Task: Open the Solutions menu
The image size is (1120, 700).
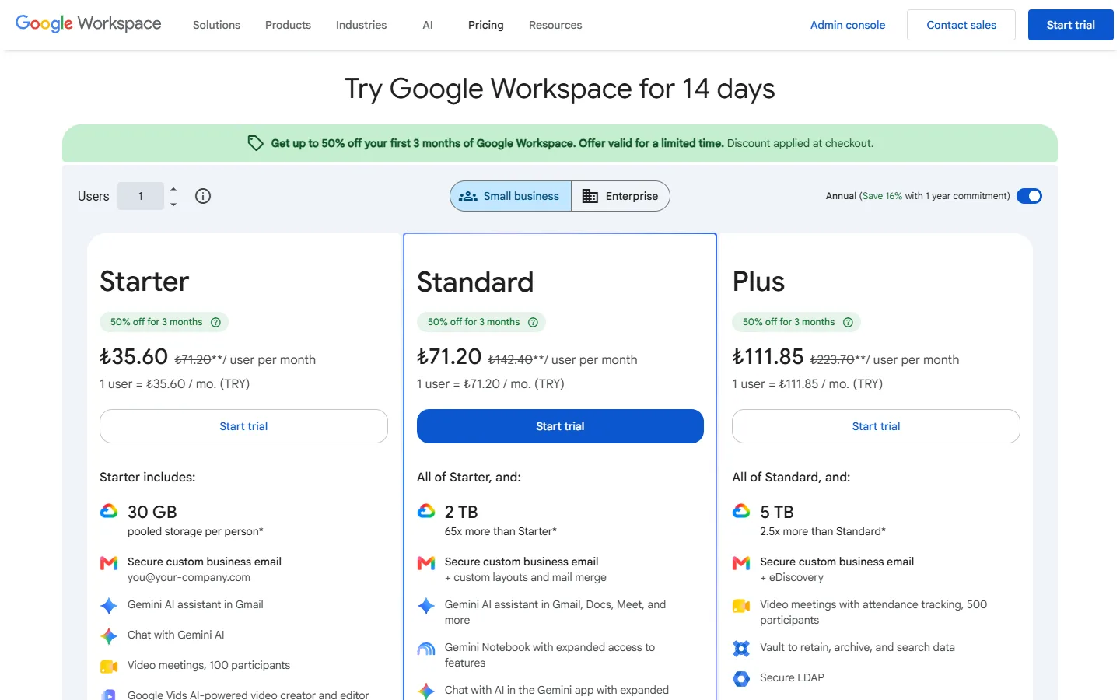Action: 216,25
